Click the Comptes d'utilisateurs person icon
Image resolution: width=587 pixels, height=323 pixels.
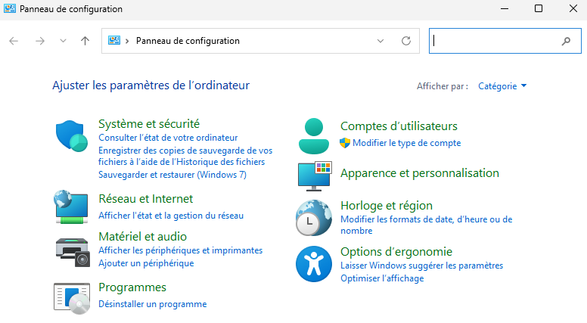[315, 136]
